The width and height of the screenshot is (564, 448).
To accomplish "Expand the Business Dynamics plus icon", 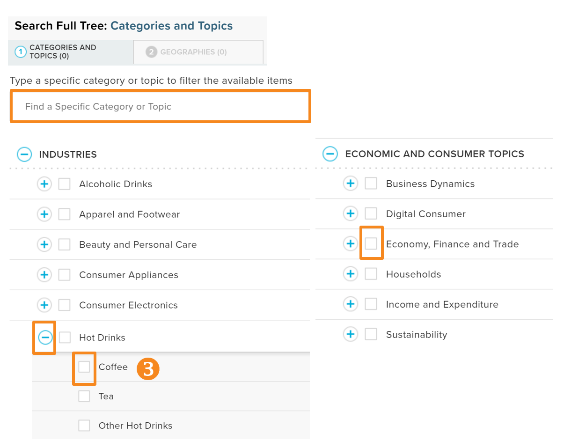I will coord(350,184).
